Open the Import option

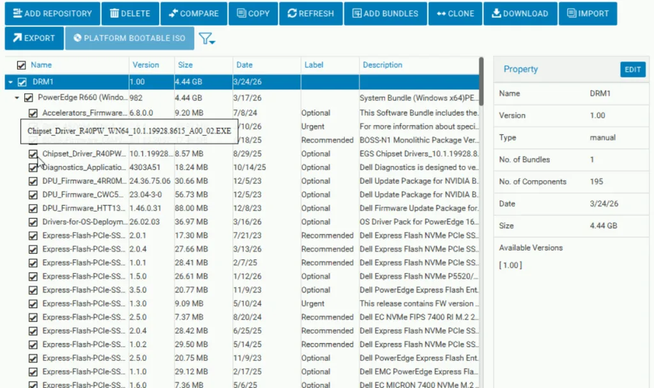pos(588,13)
